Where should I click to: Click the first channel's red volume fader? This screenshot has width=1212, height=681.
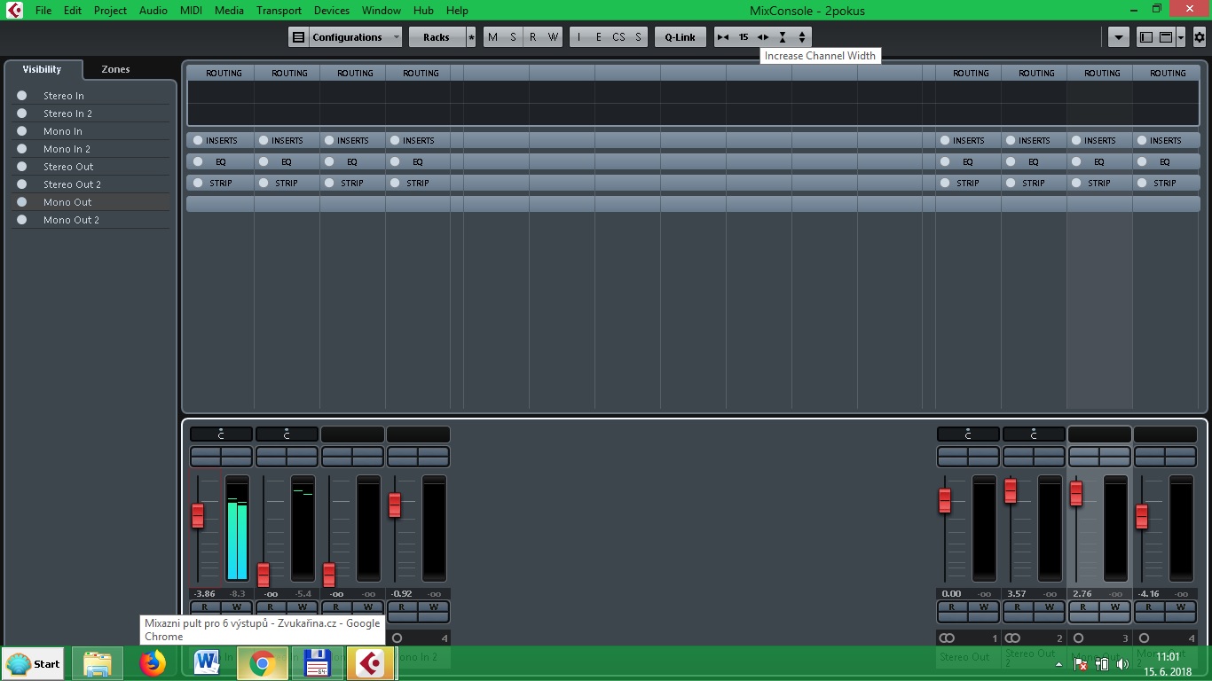[198, 515]
